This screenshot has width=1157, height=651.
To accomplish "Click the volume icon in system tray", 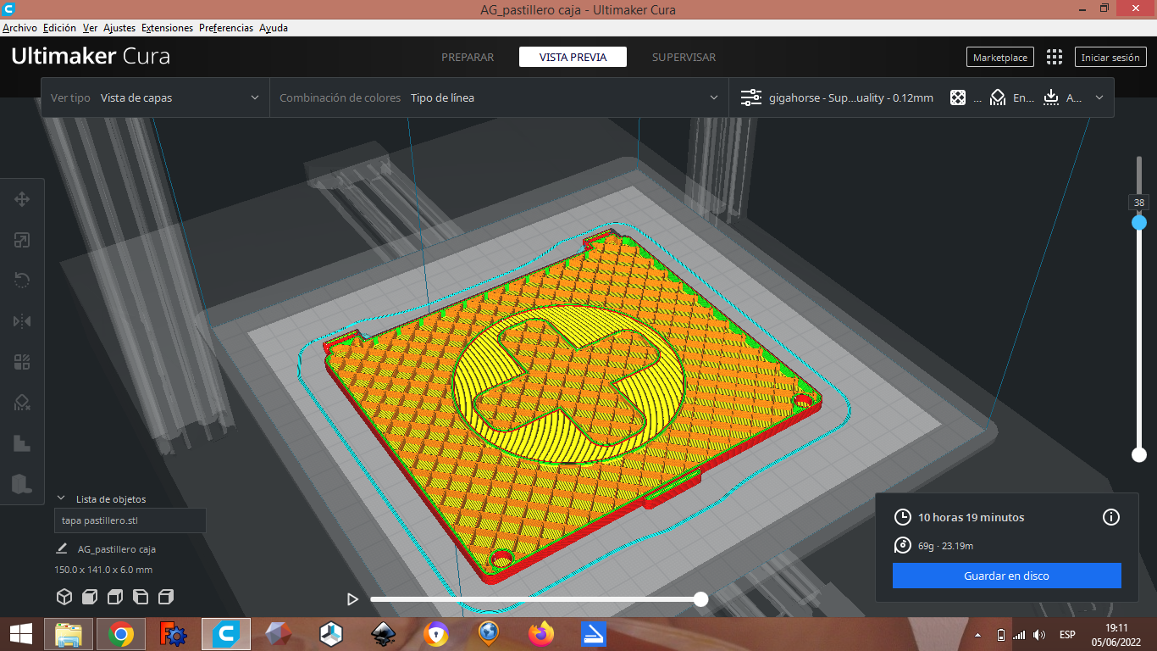I will pyautogui.click(x=1039, y=635).
